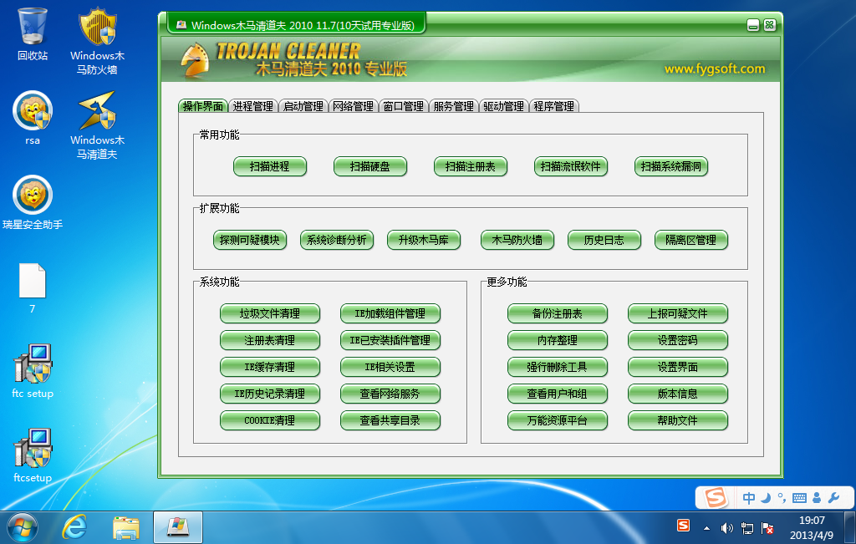Click the user account icon on input bar
856x544 pixels.
[817, 497]
